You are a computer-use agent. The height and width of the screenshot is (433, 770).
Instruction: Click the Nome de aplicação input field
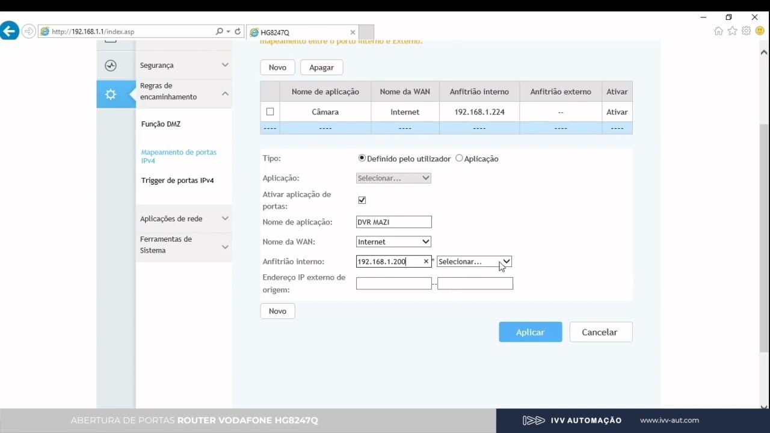point(393,222)
